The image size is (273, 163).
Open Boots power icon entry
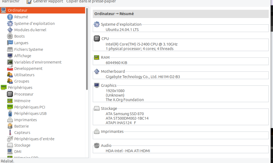pyautogui.click(x=10, y=36)
